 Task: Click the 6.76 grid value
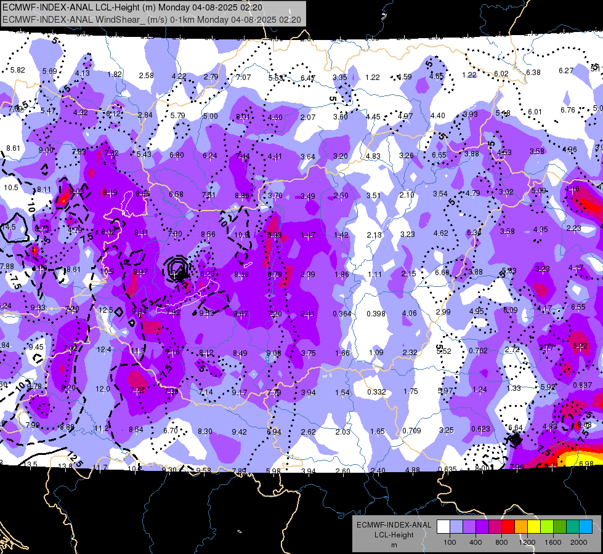tap(568, 110)
